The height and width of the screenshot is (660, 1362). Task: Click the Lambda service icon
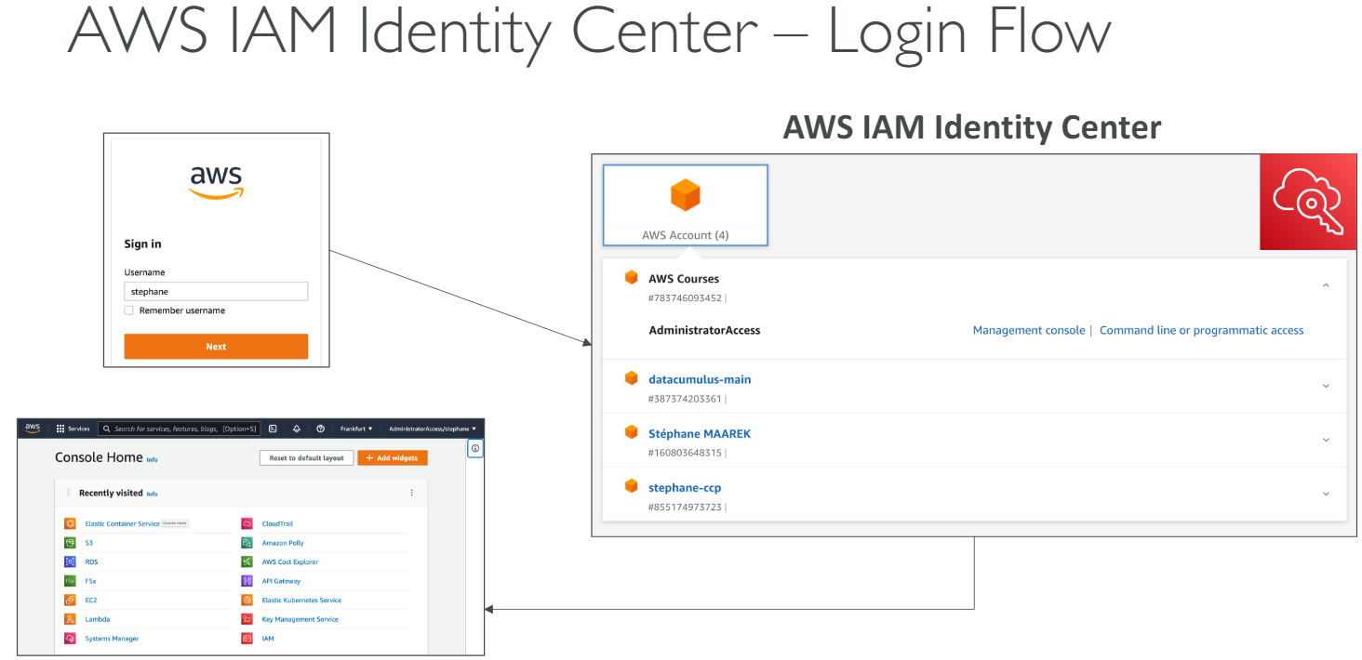point(70,619)
